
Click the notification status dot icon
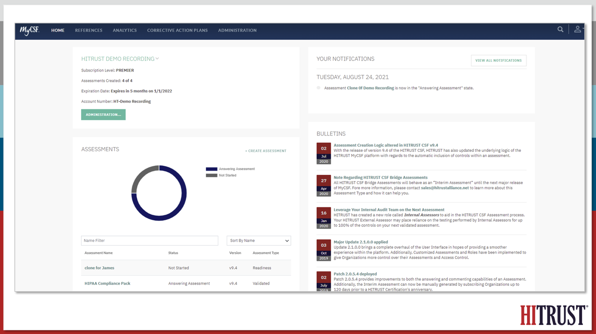click(x=318, y=88)
